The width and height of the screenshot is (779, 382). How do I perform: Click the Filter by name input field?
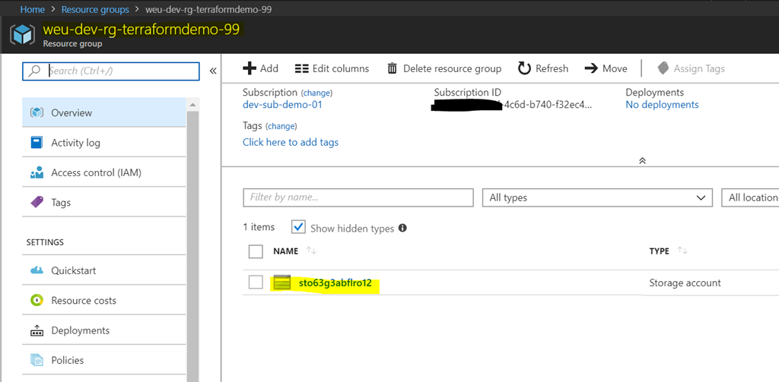click(358, 197)
